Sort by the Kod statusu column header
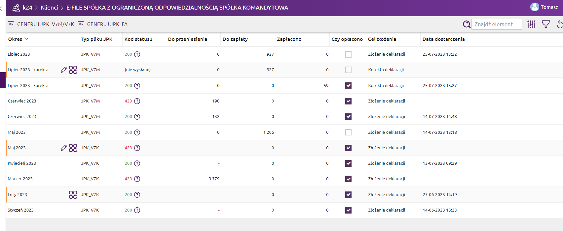This screenshot has height=231, width=563. click(x=138, y=39)
